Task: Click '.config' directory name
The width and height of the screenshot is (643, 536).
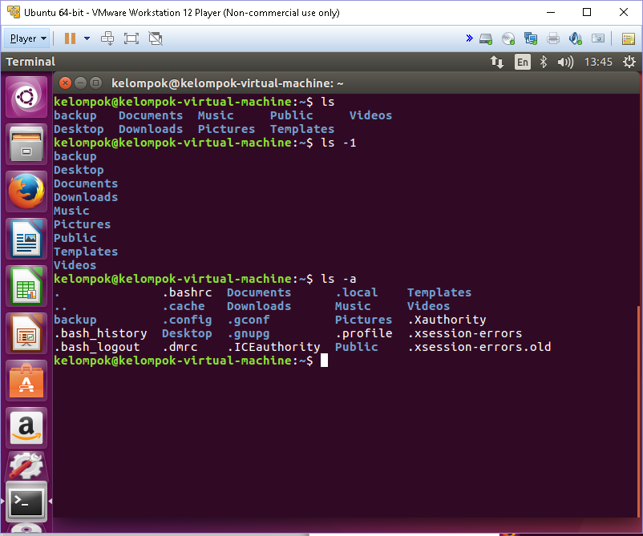Action: pos(187,320)
